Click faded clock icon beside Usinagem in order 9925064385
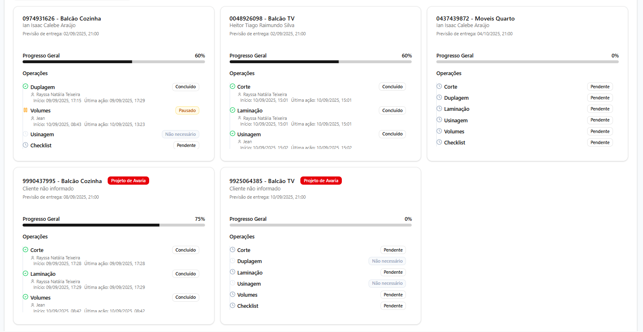This screenshot has width=643, height=332. tap(233, 284)
